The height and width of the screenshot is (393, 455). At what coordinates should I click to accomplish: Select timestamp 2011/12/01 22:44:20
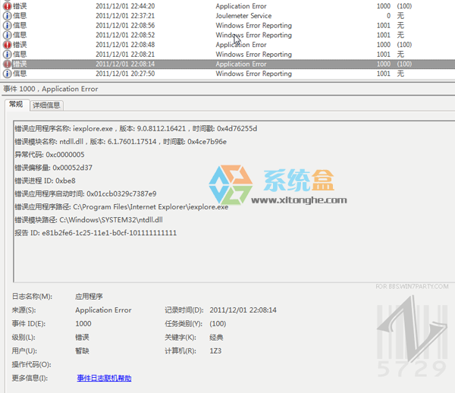[125, 6]
